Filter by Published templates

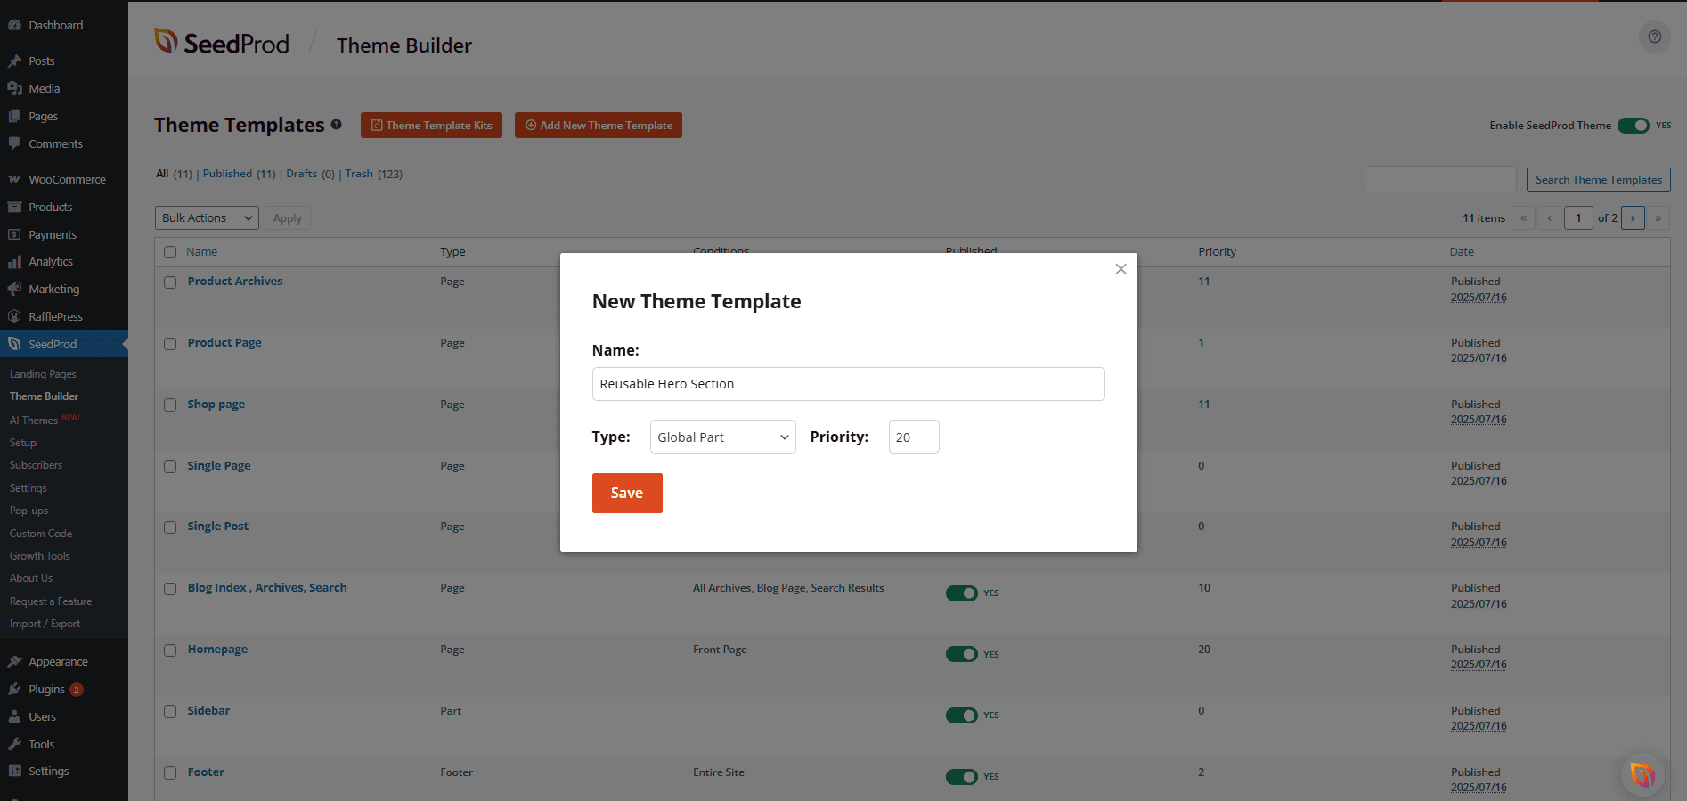click(227, 174)
